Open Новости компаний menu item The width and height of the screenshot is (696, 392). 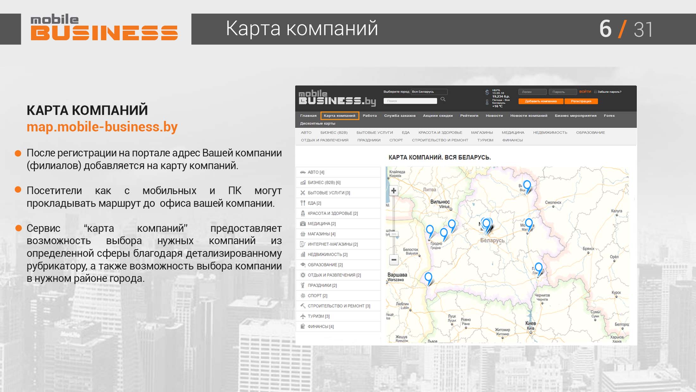click(529, 116)
